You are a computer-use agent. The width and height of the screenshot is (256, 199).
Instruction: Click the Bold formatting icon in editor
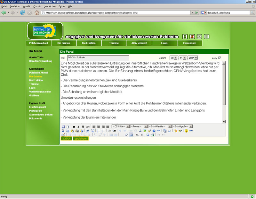coord(74,127)
